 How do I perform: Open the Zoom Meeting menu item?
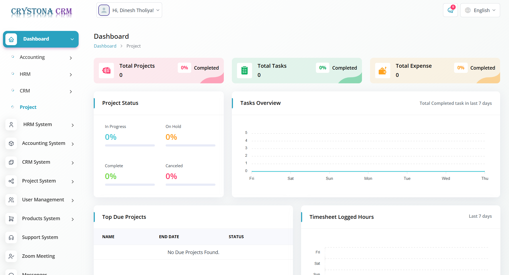click(x=39, y=256)
